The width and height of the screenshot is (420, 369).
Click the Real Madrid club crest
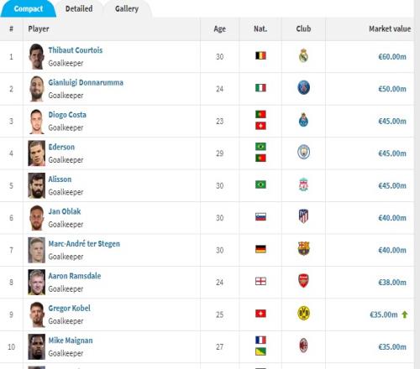(303, 55)
